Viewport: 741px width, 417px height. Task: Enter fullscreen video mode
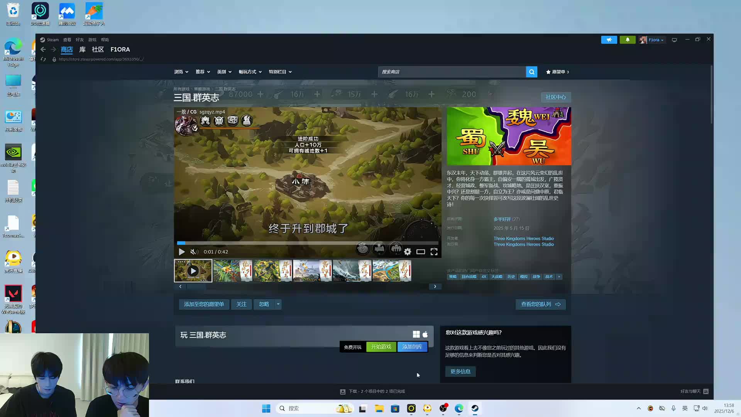[434, 252]
